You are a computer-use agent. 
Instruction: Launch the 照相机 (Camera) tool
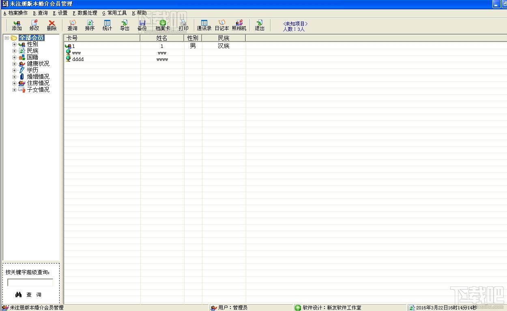coord(239,25)
